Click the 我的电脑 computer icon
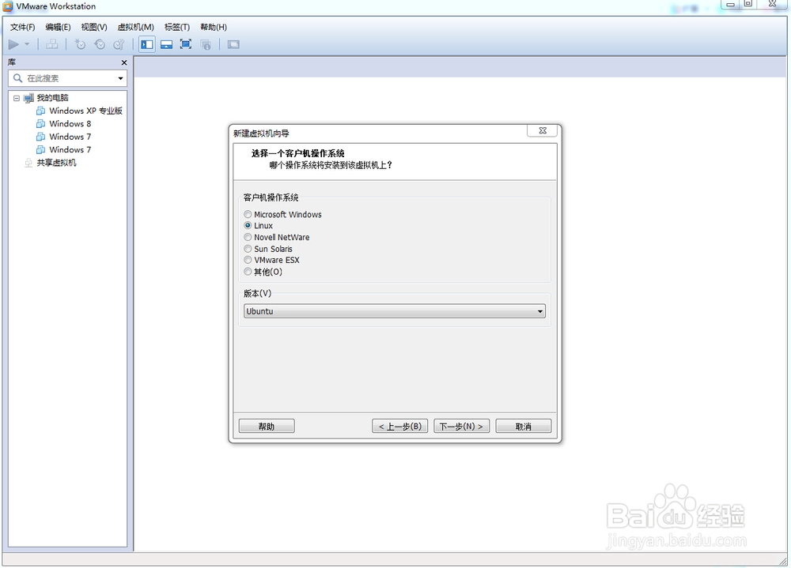 pos(28,98)
